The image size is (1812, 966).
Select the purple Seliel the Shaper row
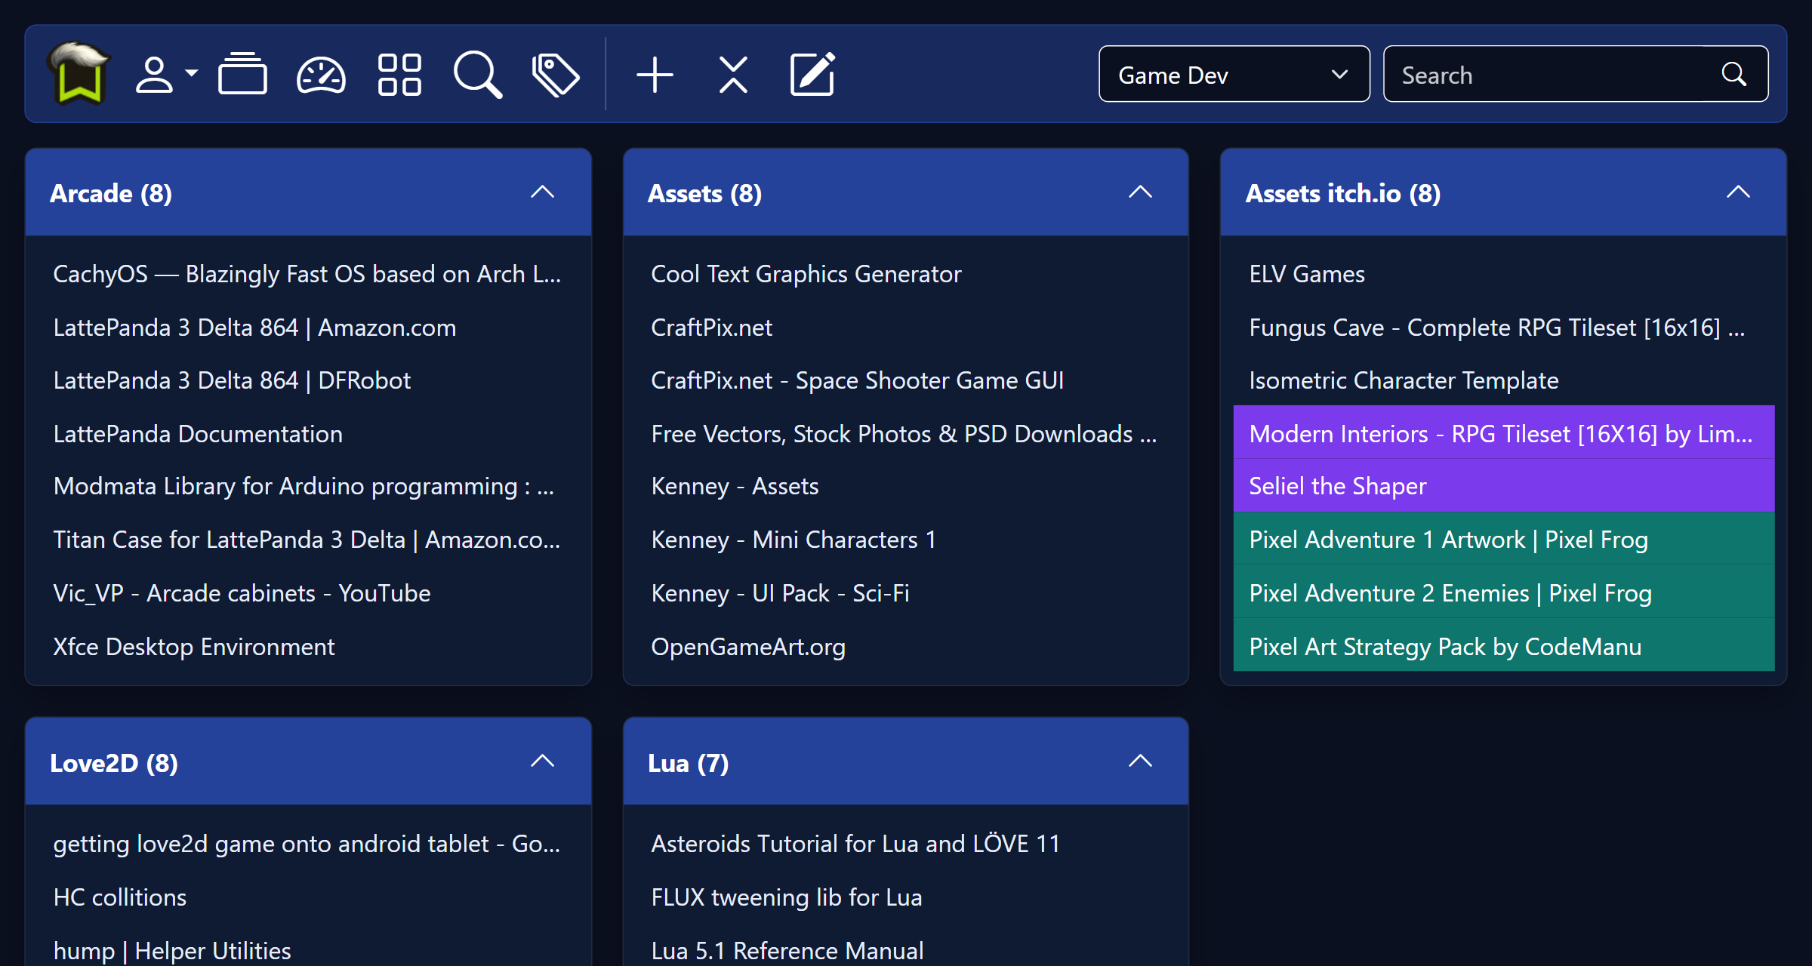[1504, 486]
